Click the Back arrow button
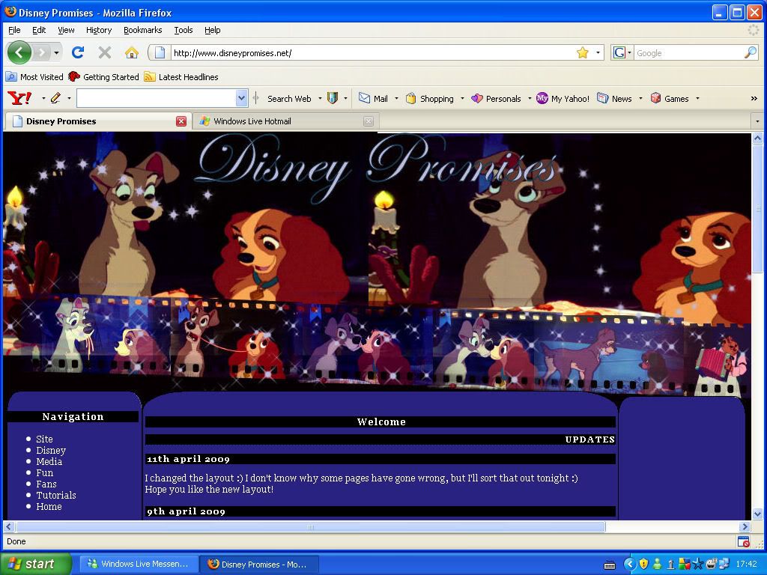 pyautogui.click(x=19, y=52)
